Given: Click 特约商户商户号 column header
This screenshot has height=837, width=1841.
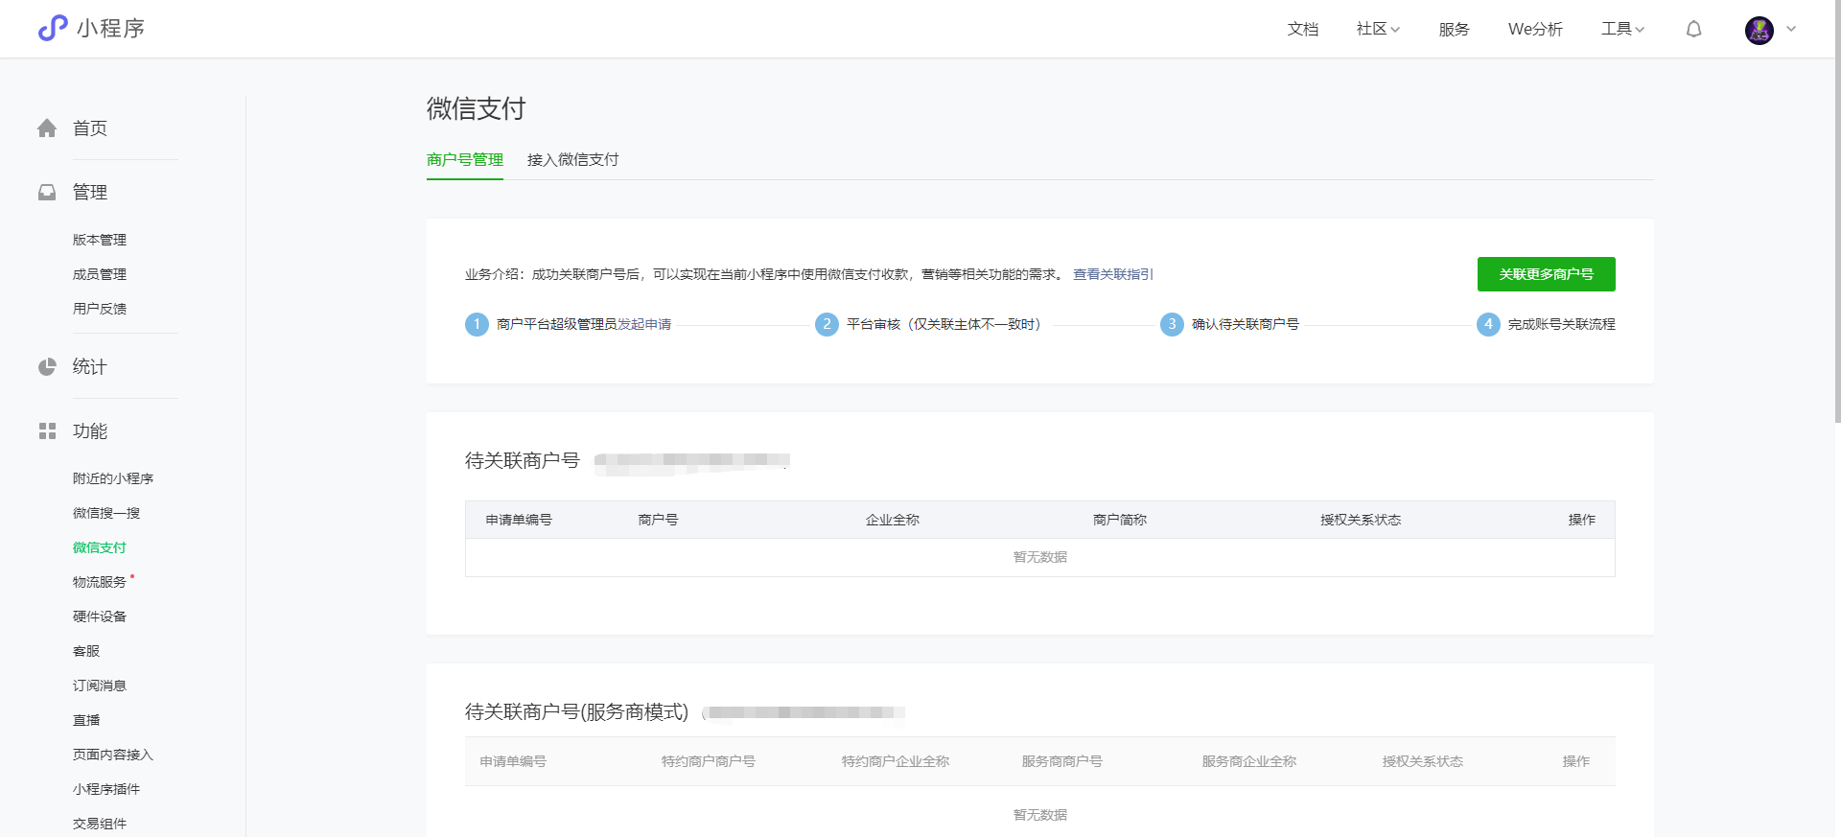Looking at the screenshot, I should [x=709, y=761].
